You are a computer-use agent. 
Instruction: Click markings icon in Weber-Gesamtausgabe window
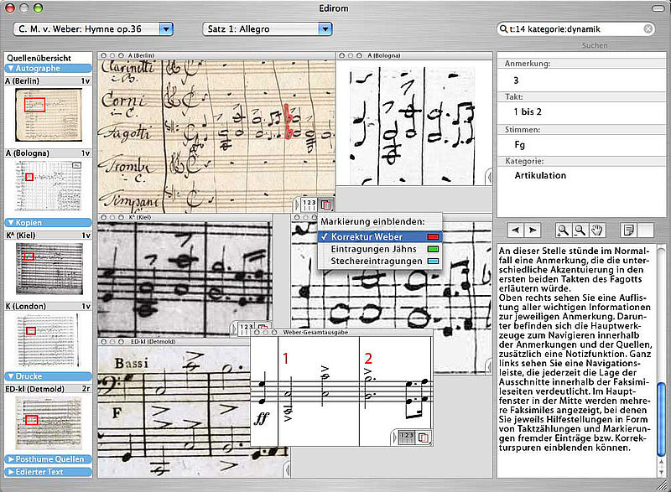click(424, 438)
